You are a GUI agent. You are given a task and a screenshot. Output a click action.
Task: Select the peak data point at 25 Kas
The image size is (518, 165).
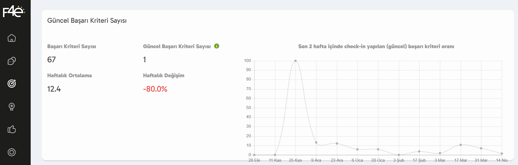pyautogui.click(x=295, y=61)
